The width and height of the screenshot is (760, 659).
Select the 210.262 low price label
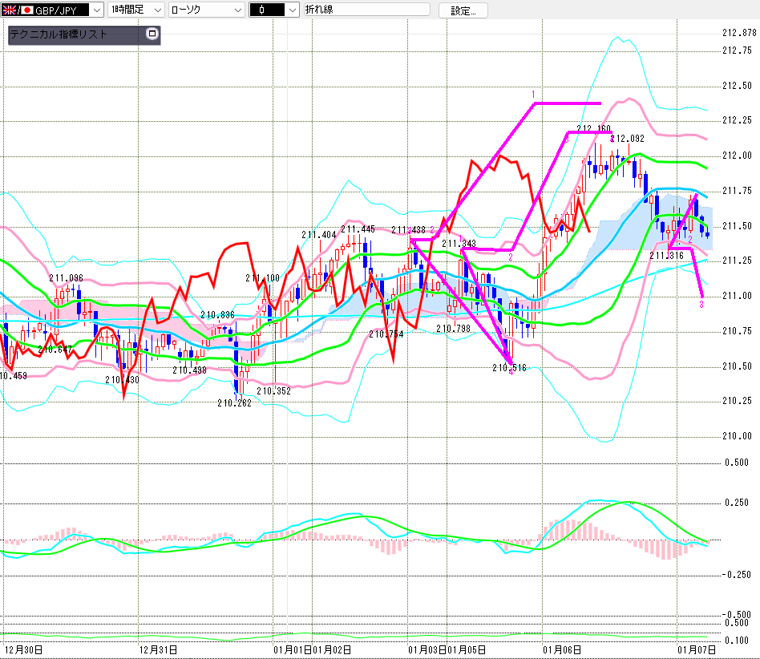tap(233, 403)
